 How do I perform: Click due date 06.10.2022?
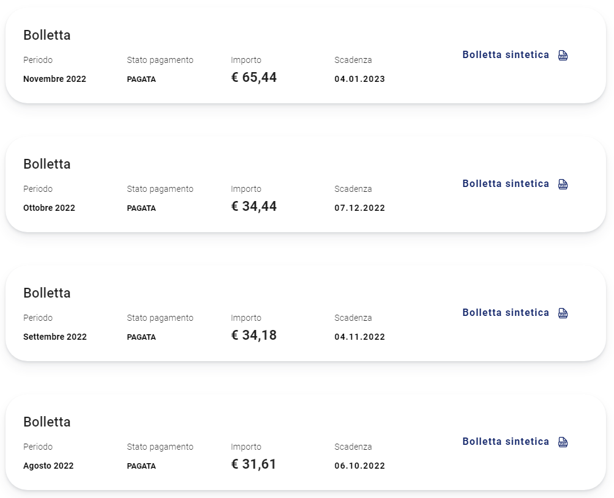359,466
